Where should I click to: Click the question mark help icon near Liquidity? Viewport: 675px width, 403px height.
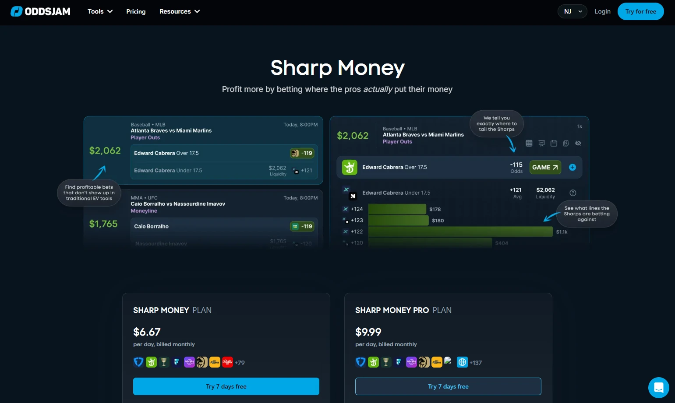point(573,193)
